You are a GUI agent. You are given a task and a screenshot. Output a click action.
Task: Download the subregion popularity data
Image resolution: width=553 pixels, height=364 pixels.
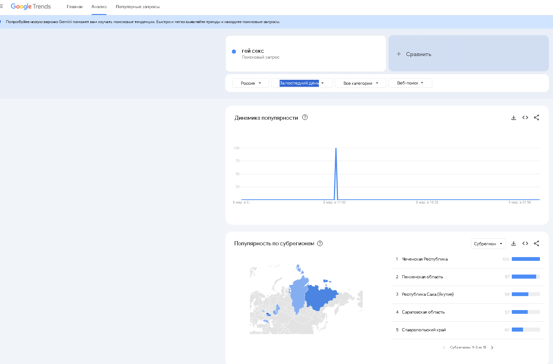point(513,244)
